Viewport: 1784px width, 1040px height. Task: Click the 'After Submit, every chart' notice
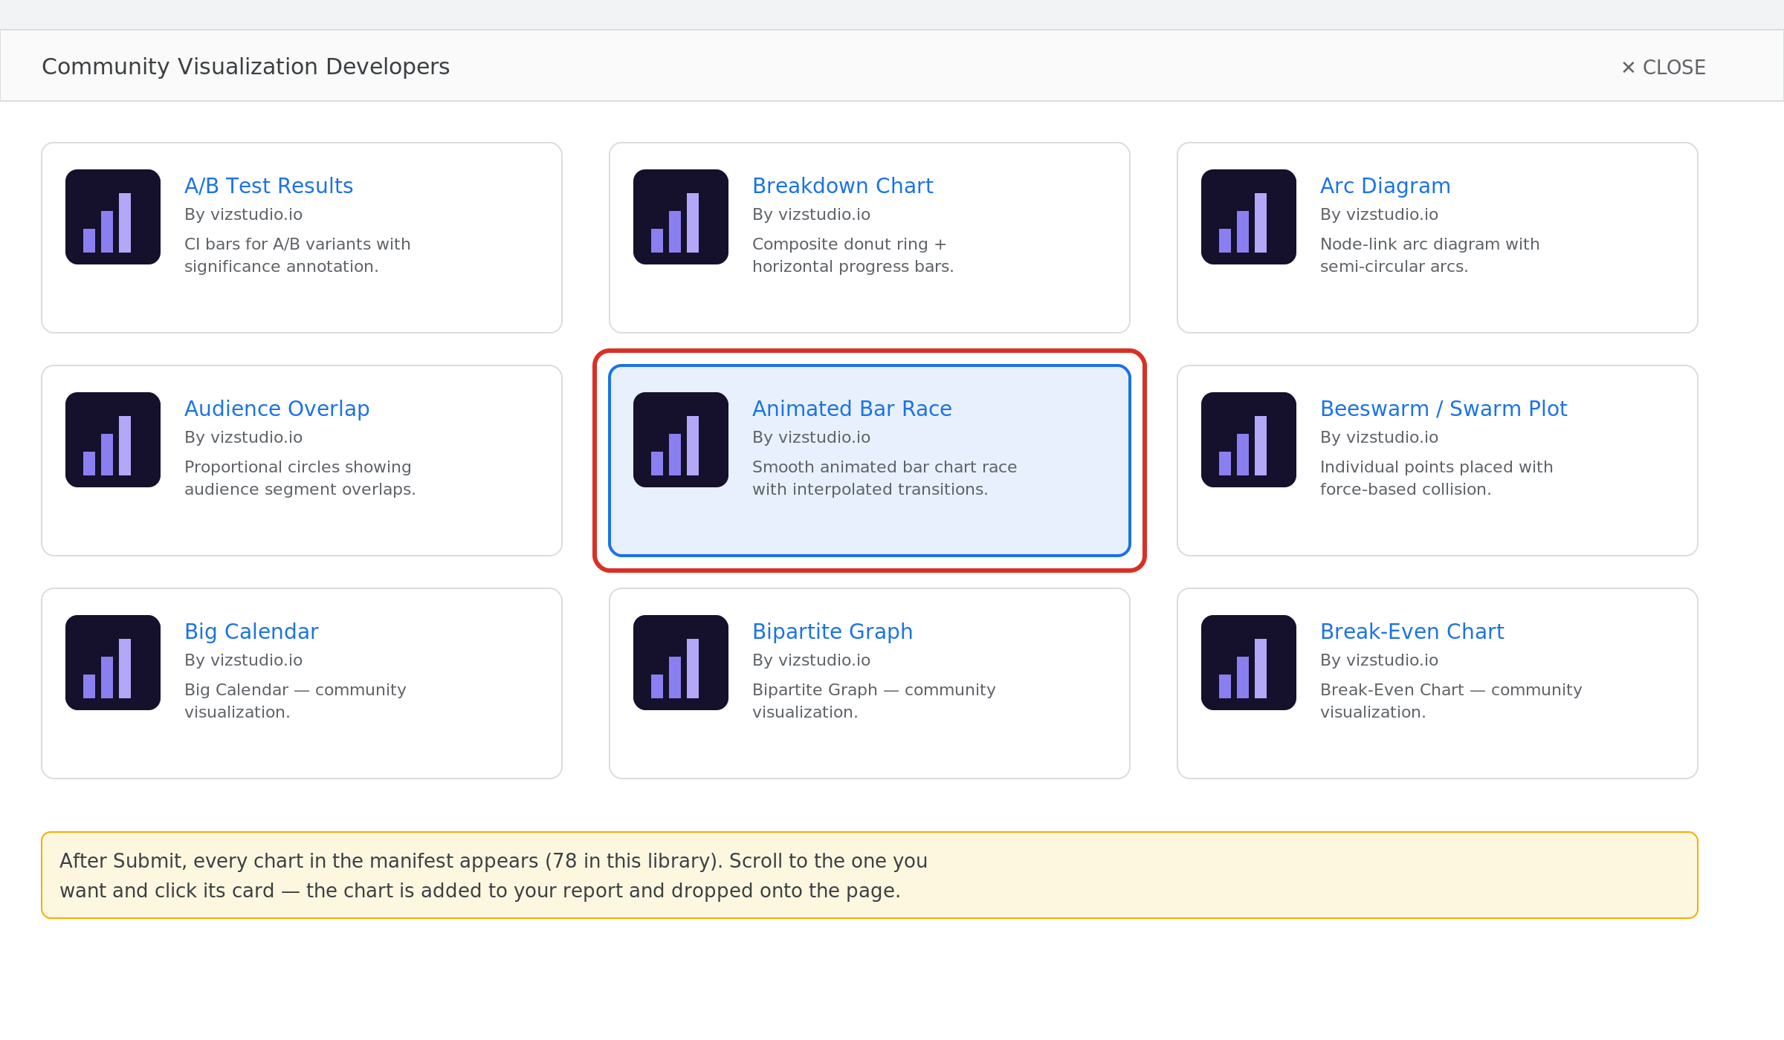point(870,875)
